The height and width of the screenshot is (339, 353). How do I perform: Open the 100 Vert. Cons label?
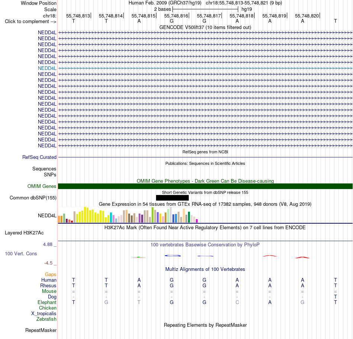21,253
